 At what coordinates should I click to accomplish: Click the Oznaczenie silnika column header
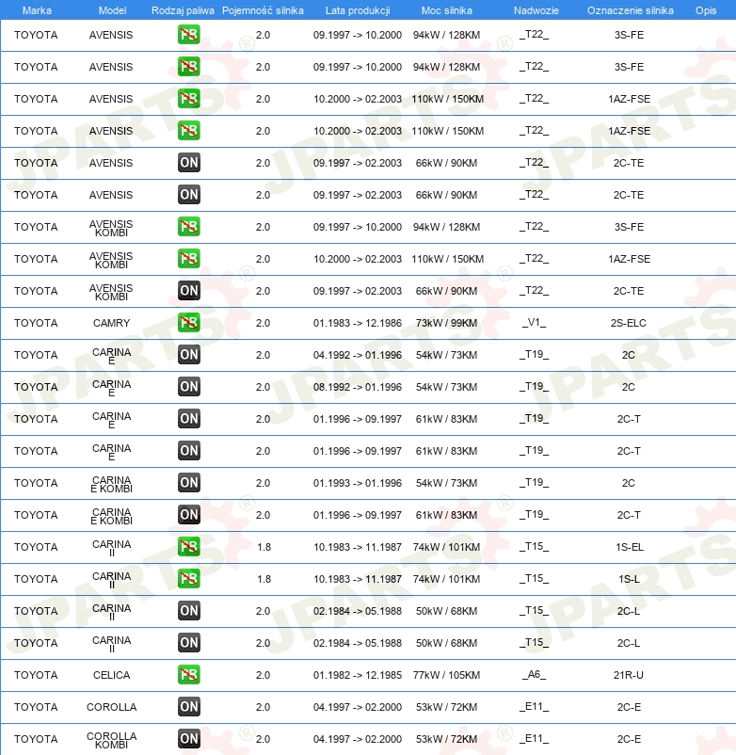point(630,10)
